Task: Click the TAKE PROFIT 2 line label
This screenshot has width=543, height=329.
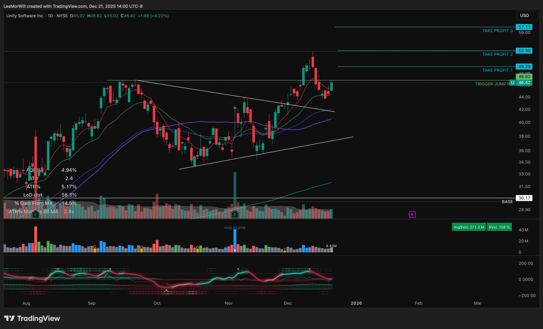Action: pyautogui.click(x=497, y=54)
